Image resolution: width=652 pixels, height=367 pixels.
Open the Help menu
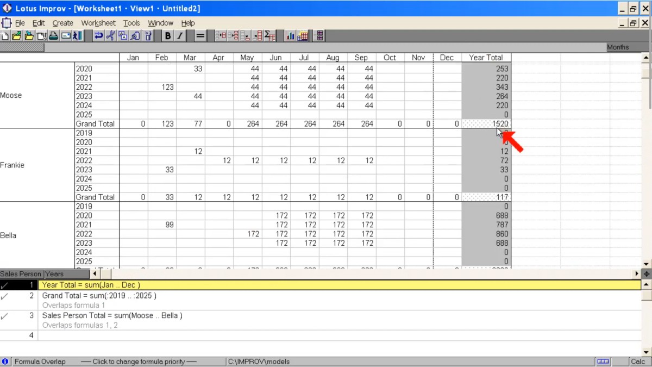pyautogui.click(x=188, y=23)
